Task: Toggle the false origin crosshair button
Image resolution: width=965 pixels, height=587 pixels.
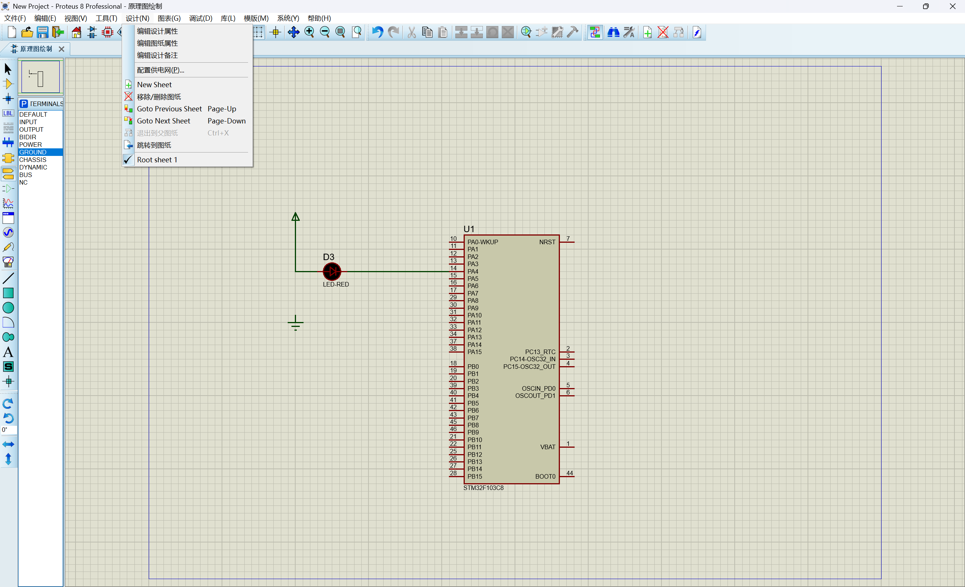Action: 276,32
